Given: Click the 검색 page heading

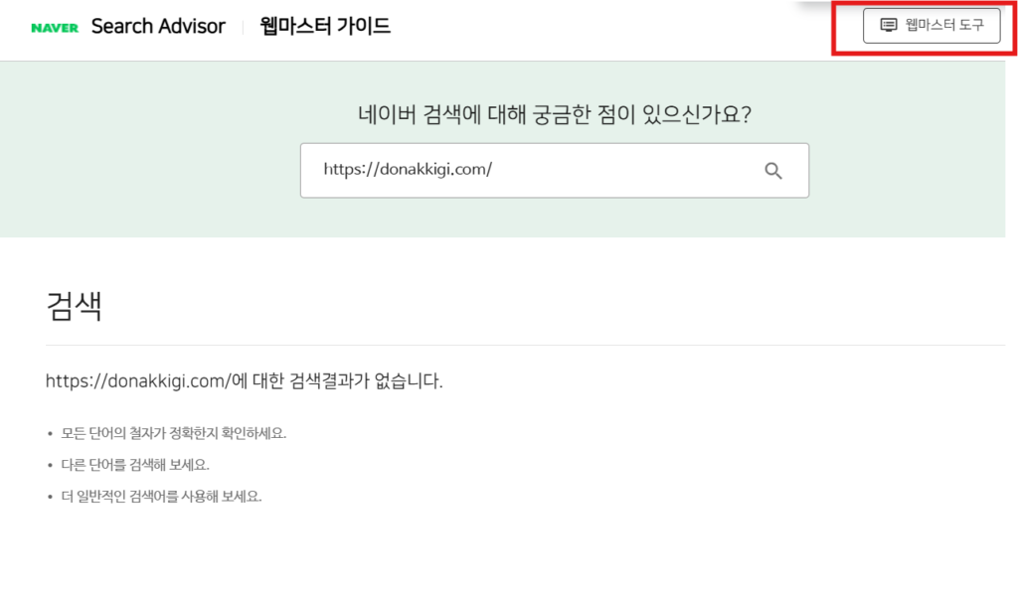Looking at the screenshot, I should [74, 306].
